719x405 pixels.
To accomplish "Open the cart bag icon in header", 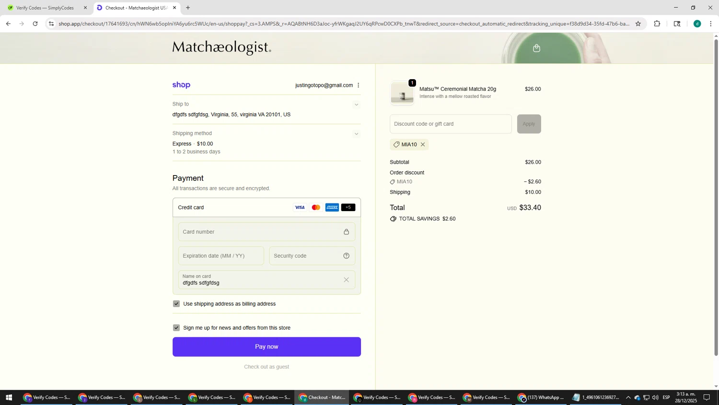I will click(x=536, y=48).
